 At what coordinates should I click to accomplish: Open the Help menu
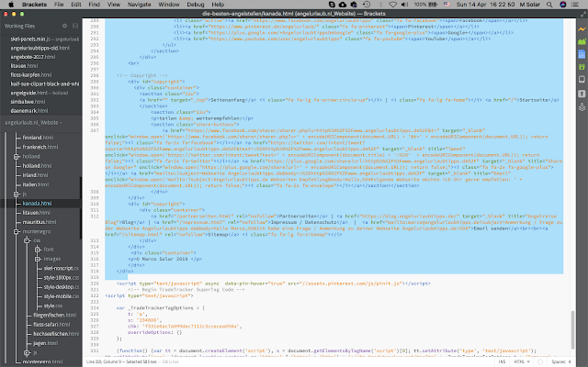click(218, 5)
